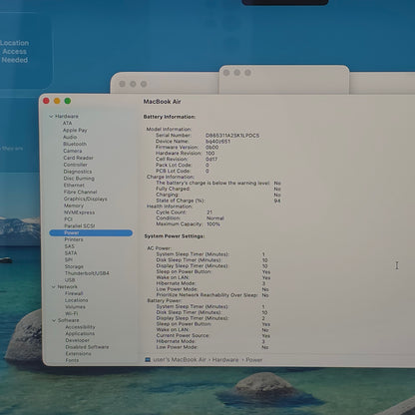Click the Condition value Normal

215,218
